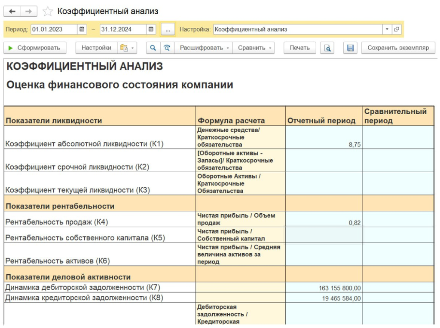Open the calendar for the end date 31.12.2024
This screenshot has height=328, width=440.
pos(150,29)
